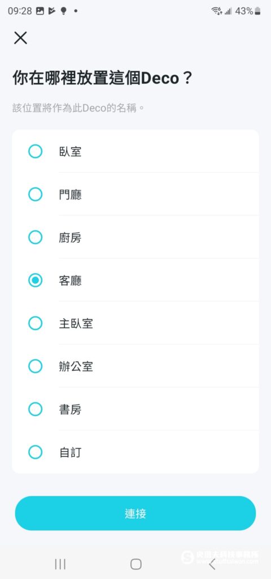This screenshot has height=579, width=271.
Task: Tap the gallery image notification icon
Action: (x=40, y=11)
